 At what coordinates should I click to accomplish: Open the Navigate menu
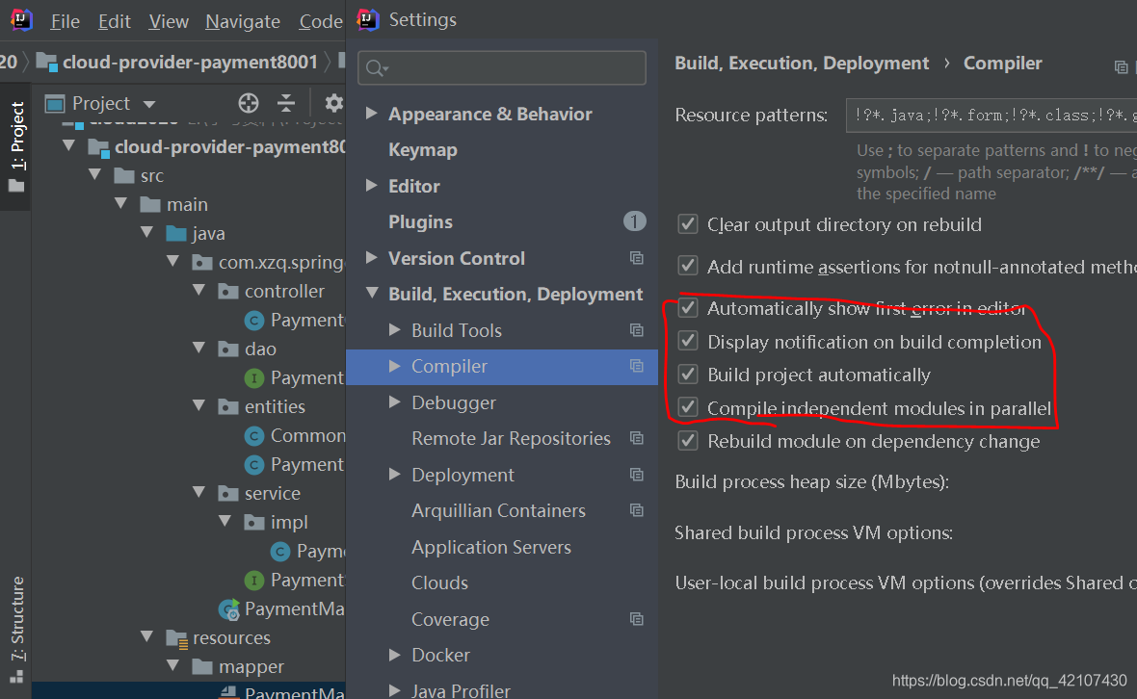[242, 20]
